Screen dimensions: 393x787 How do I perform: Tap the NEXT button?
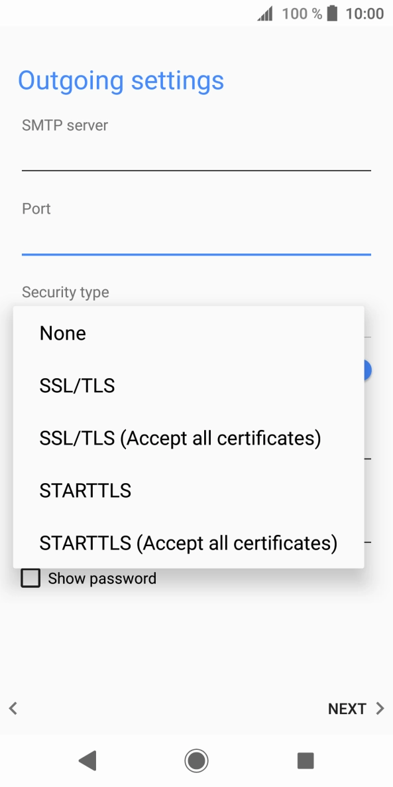click(x=347, y=708)
